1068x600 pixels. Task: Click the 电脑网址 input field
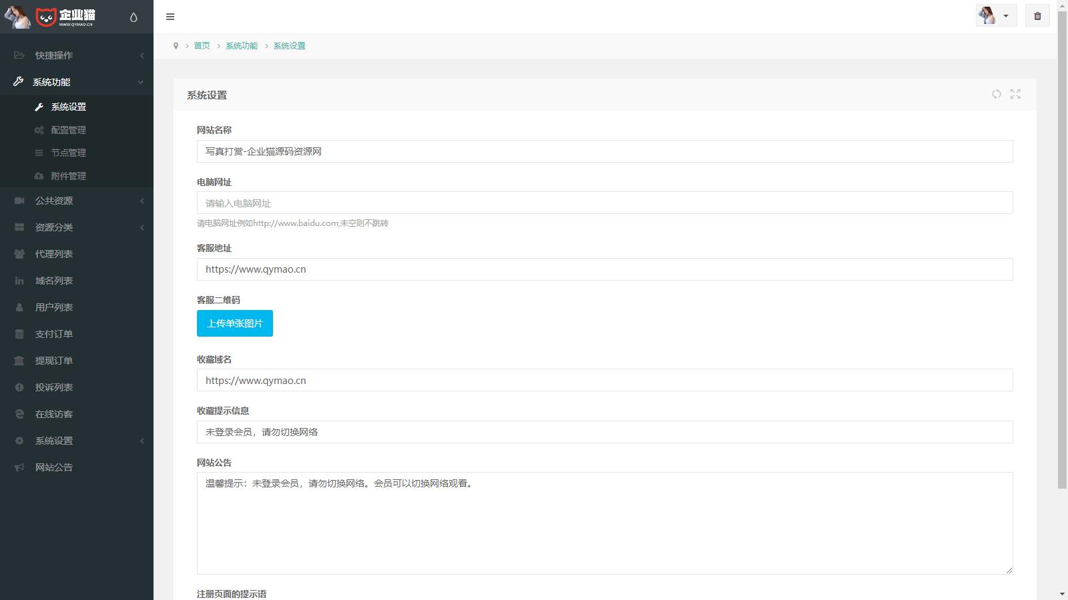point(604,203)
